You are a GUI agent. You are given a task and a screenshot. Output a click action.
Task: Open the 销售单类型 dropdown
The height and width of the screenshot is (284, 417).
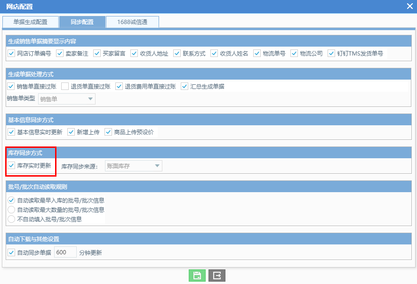67,99
